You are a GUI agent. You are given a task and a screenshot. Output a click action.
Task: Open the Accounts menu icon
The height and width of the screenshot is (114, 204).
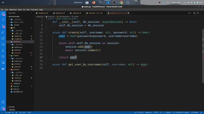3,102
